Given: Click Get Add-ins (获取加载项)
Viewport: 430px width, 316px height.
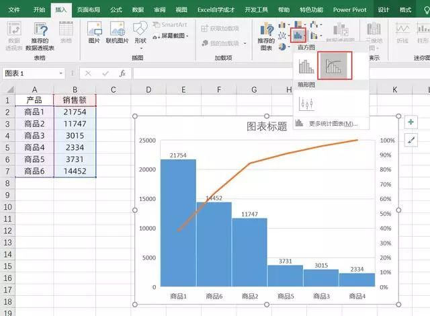Looking at the screenshot, I should [220, 28].
